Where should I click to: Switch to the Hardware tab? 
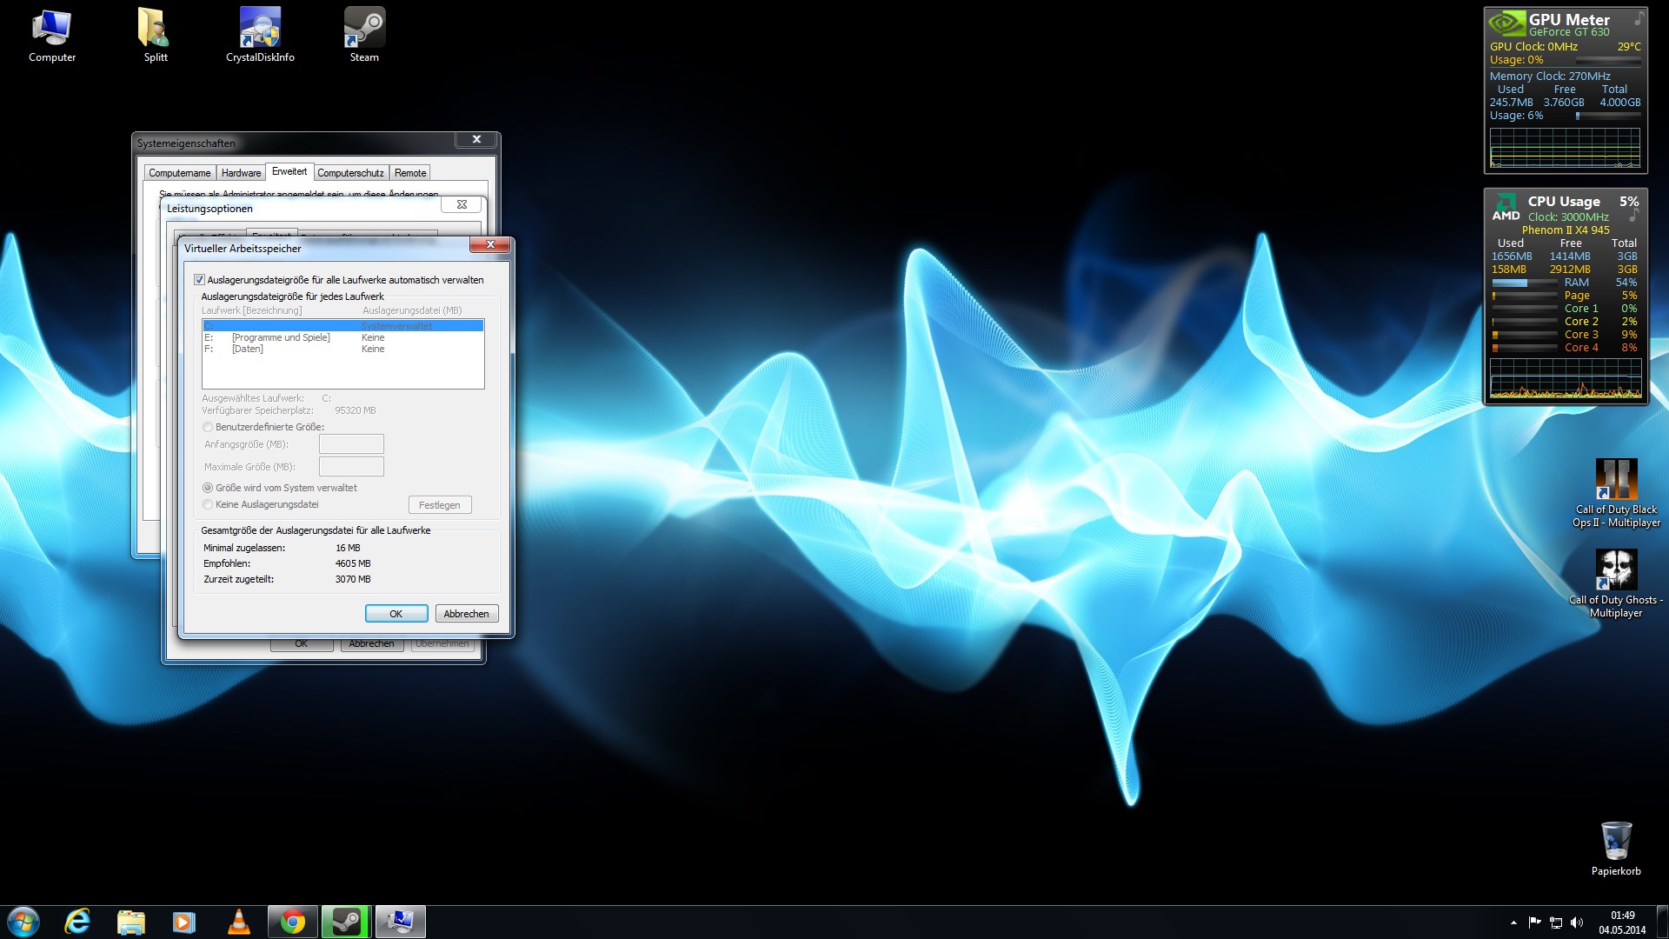coord(241,173)
